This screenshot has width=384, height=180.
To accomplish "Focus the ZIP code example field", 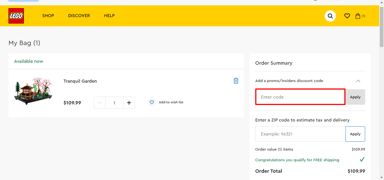I will (300, 134).
